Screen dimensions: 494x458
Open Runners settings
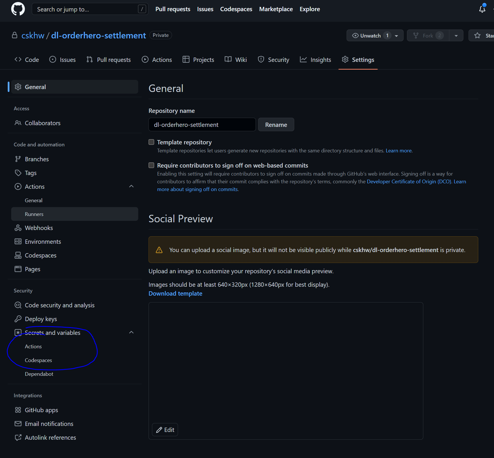[75, 214]
